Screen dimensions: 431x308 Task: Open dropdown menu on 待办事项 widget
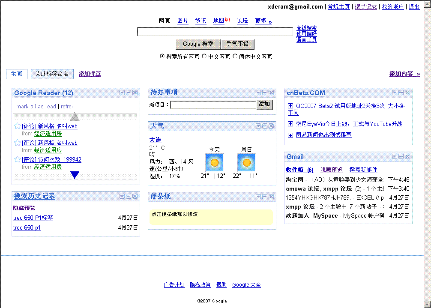tap(258, 93)
